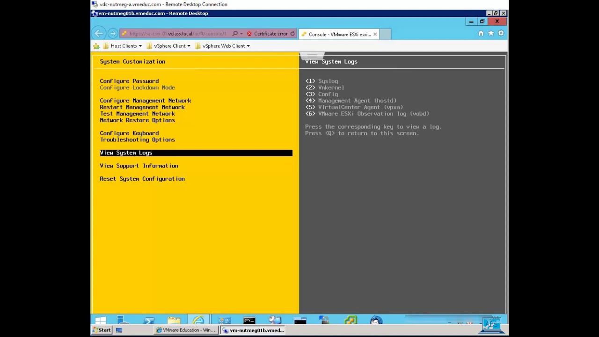Click the add-to-favorites bar star icon
The image size is (599, 337).
pyautogui.click(x=96, y=46)
